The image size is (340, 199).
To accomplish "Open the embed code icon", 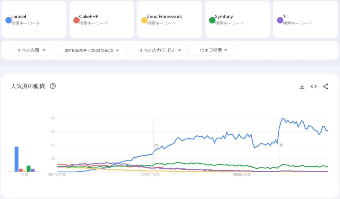I will coord(313,86).
